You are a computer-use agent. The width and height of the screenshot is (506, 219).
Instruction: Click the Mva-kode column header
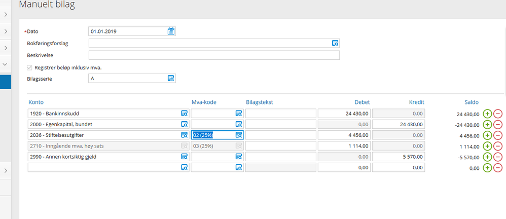point(204,102)
